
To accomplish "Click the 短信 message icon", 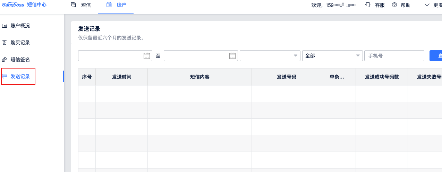I will (73, 5).
